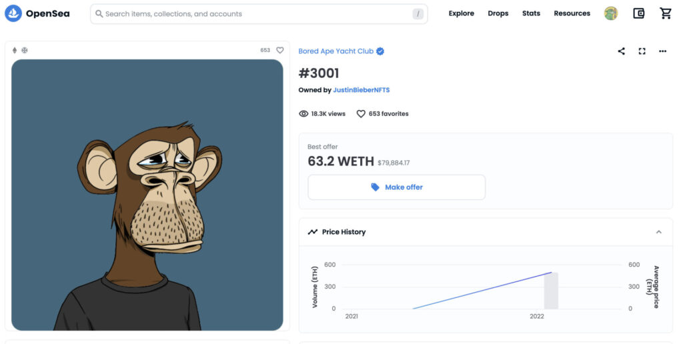The width and height of the screenshot is (683, 344).
Task: Open the Explore menu
Action: tap(462, 13)
